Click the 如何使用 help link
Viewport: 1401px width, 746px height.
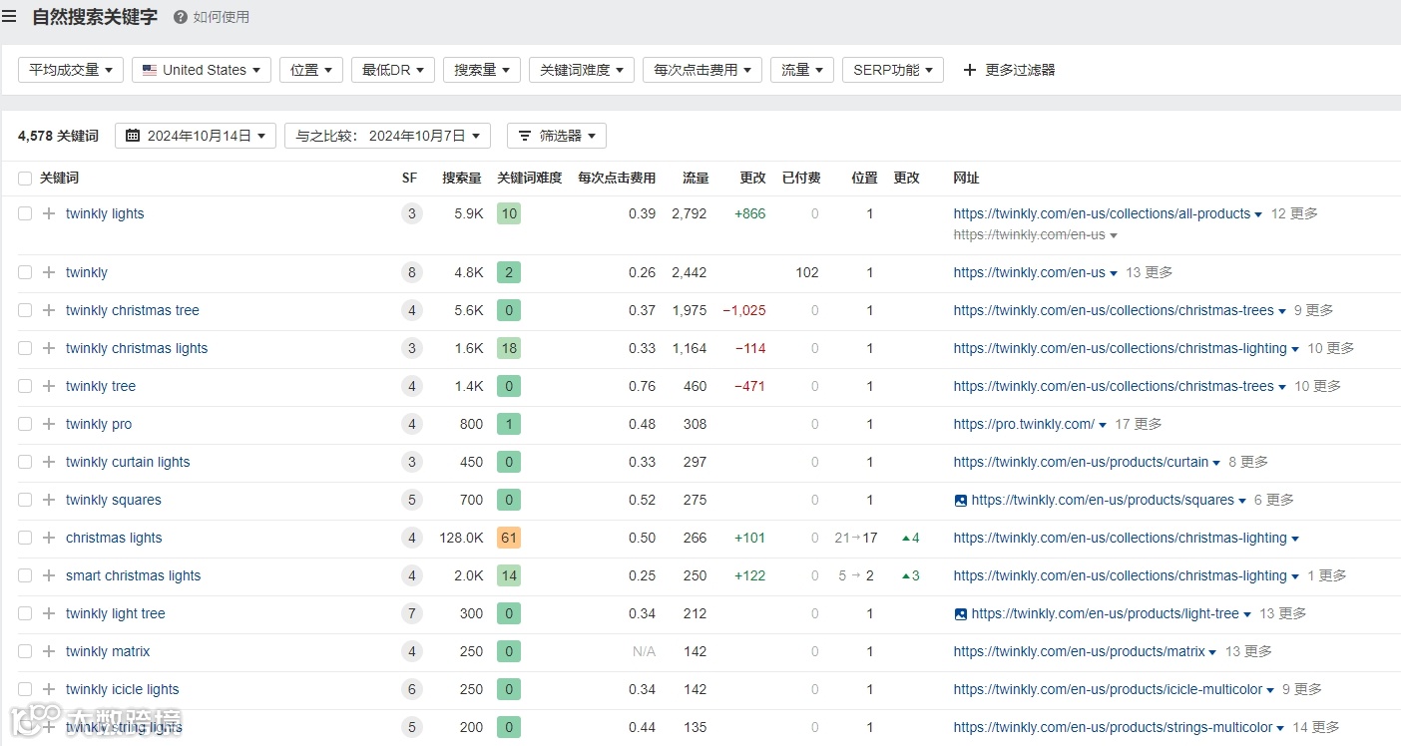point(222,17)
